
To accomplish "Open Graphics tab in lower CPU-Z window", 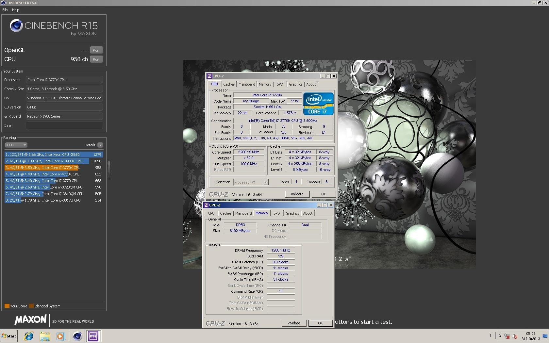I will [292, 213].
